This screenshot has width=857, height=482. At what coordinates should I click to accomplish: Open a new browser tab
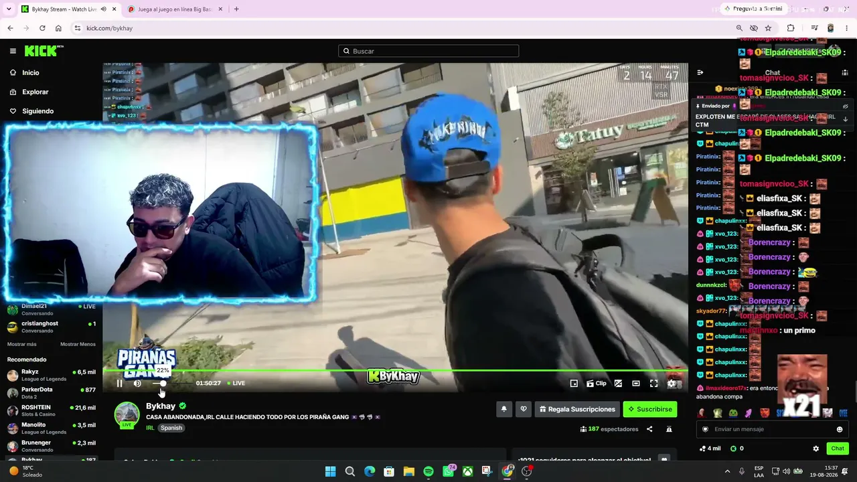(x=236, y=9)
